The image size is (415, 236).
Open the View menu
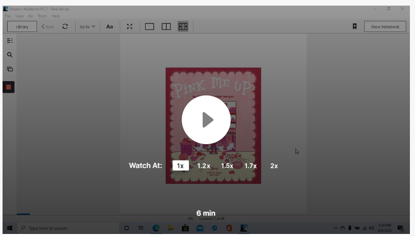pyautogui.click(x=19, y=16)
